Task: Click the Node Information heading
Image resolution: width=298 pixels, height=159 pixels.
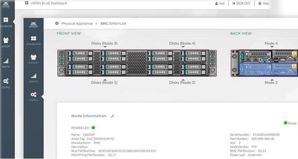Action: [89, 116]
